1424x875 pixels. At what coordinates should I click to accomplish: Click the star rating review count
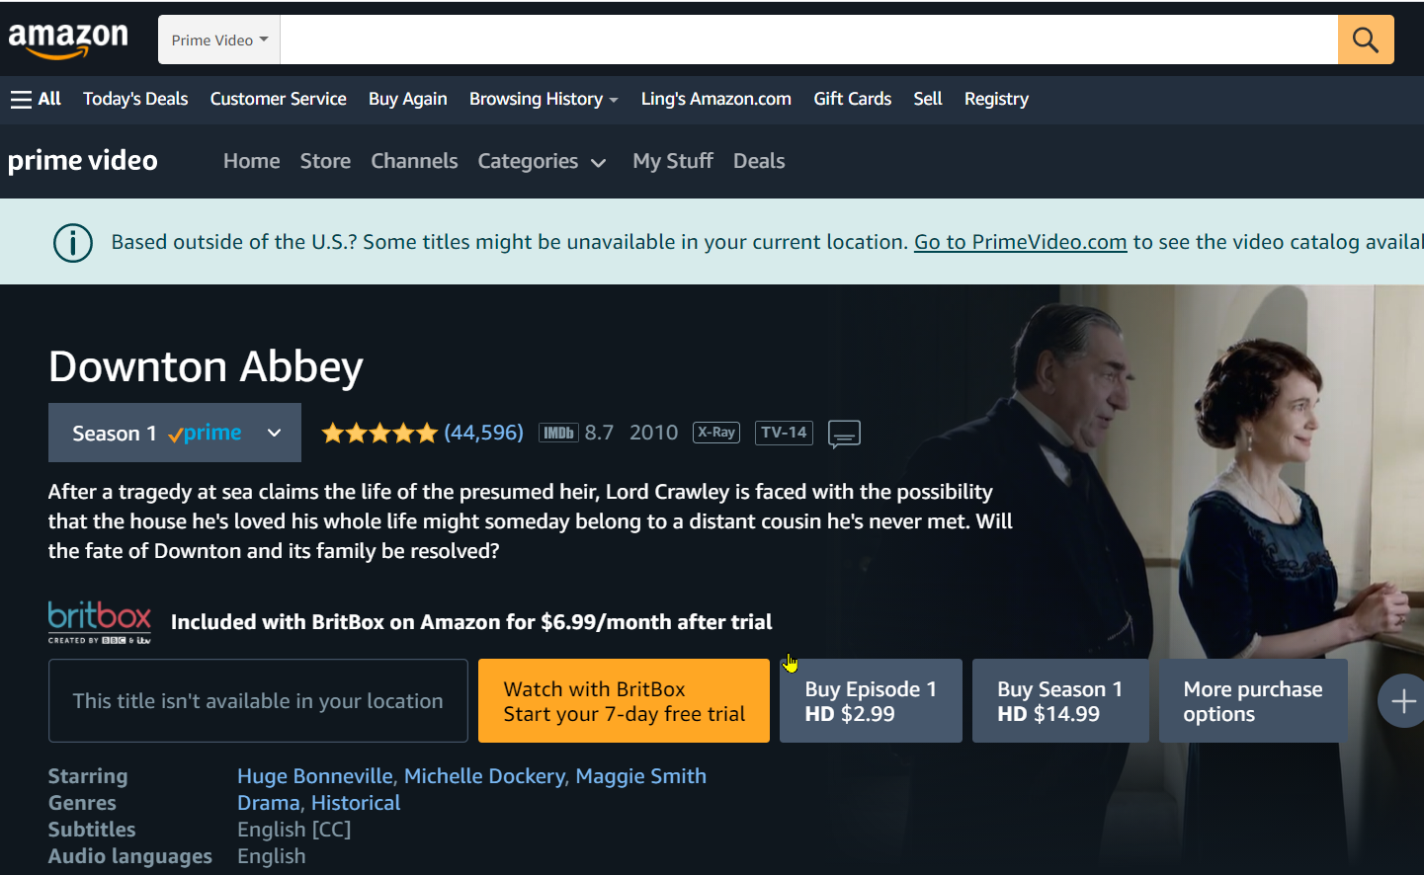coord(483,433)
